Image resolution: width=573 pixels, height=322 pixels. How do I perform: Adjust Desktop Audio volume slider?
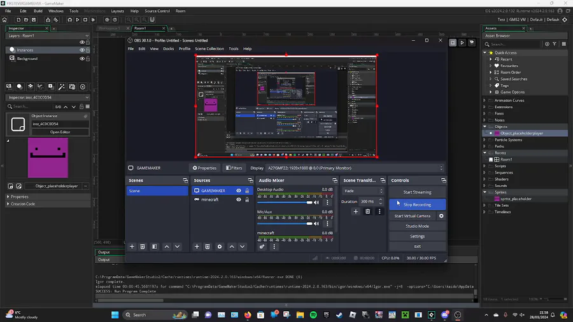[x=285, y=202]
